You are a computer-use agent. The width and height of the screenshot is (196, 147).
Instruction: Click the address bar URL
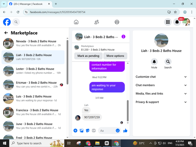tap(58, 12)
